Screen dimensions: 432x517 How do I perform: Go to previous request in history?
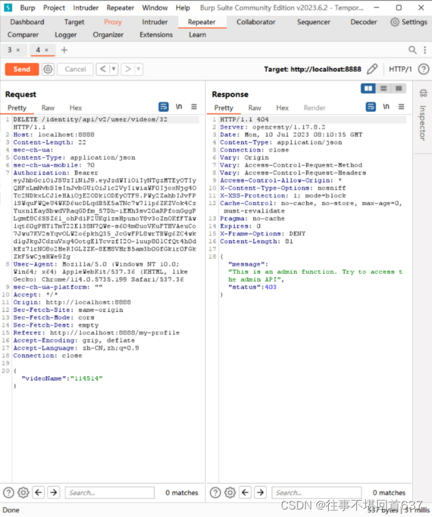(103, 69)
